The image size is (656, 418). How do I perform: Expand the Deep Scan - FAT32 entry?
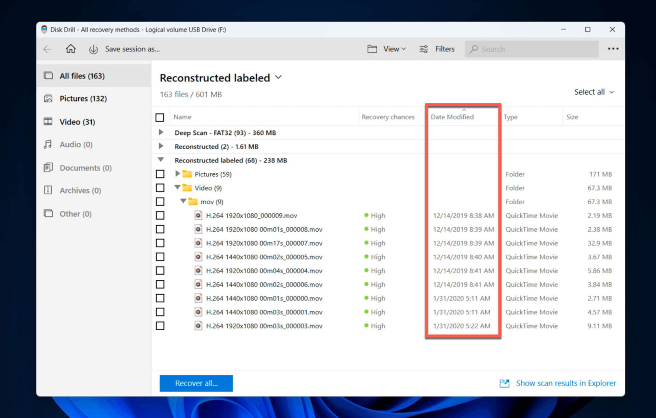coord(161,132)
